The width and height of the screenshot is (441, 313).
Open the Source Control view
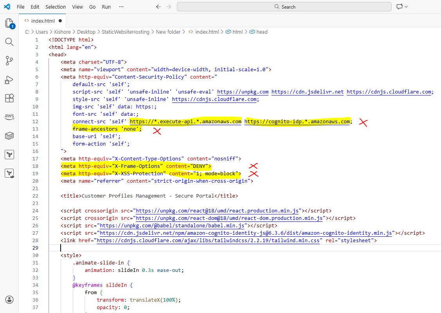[x=9, y=61]
